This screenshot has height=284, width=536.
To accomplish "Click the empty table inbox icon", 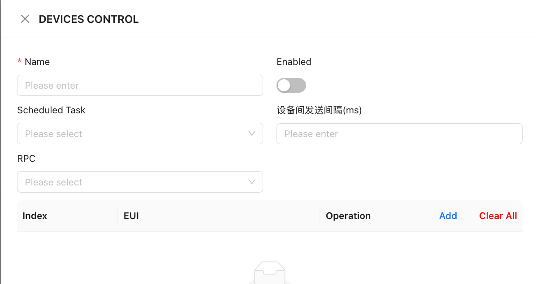I will (269, 273).
